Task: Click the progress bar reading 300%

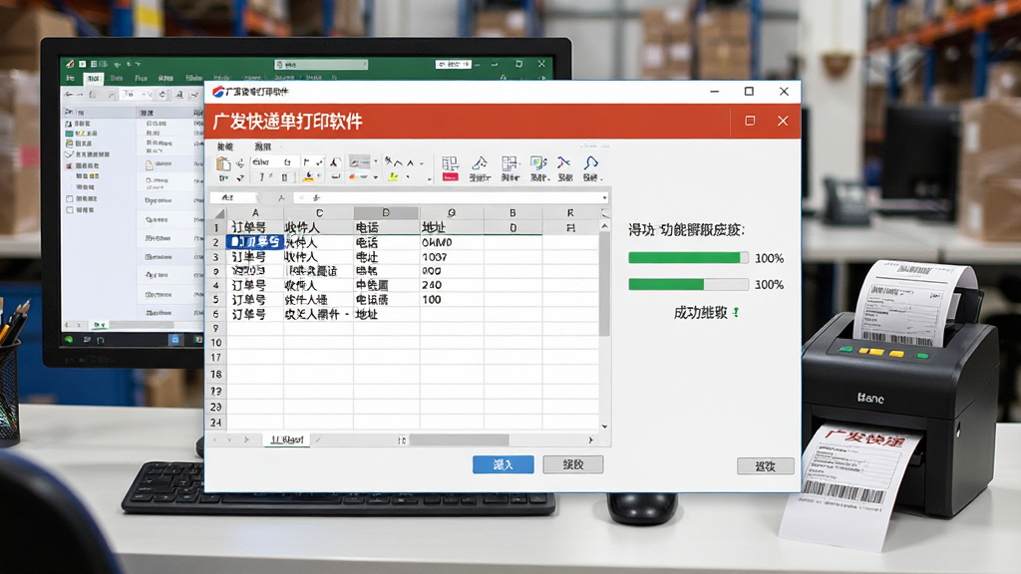Action: pyautogui.click(x=688, y=284)
